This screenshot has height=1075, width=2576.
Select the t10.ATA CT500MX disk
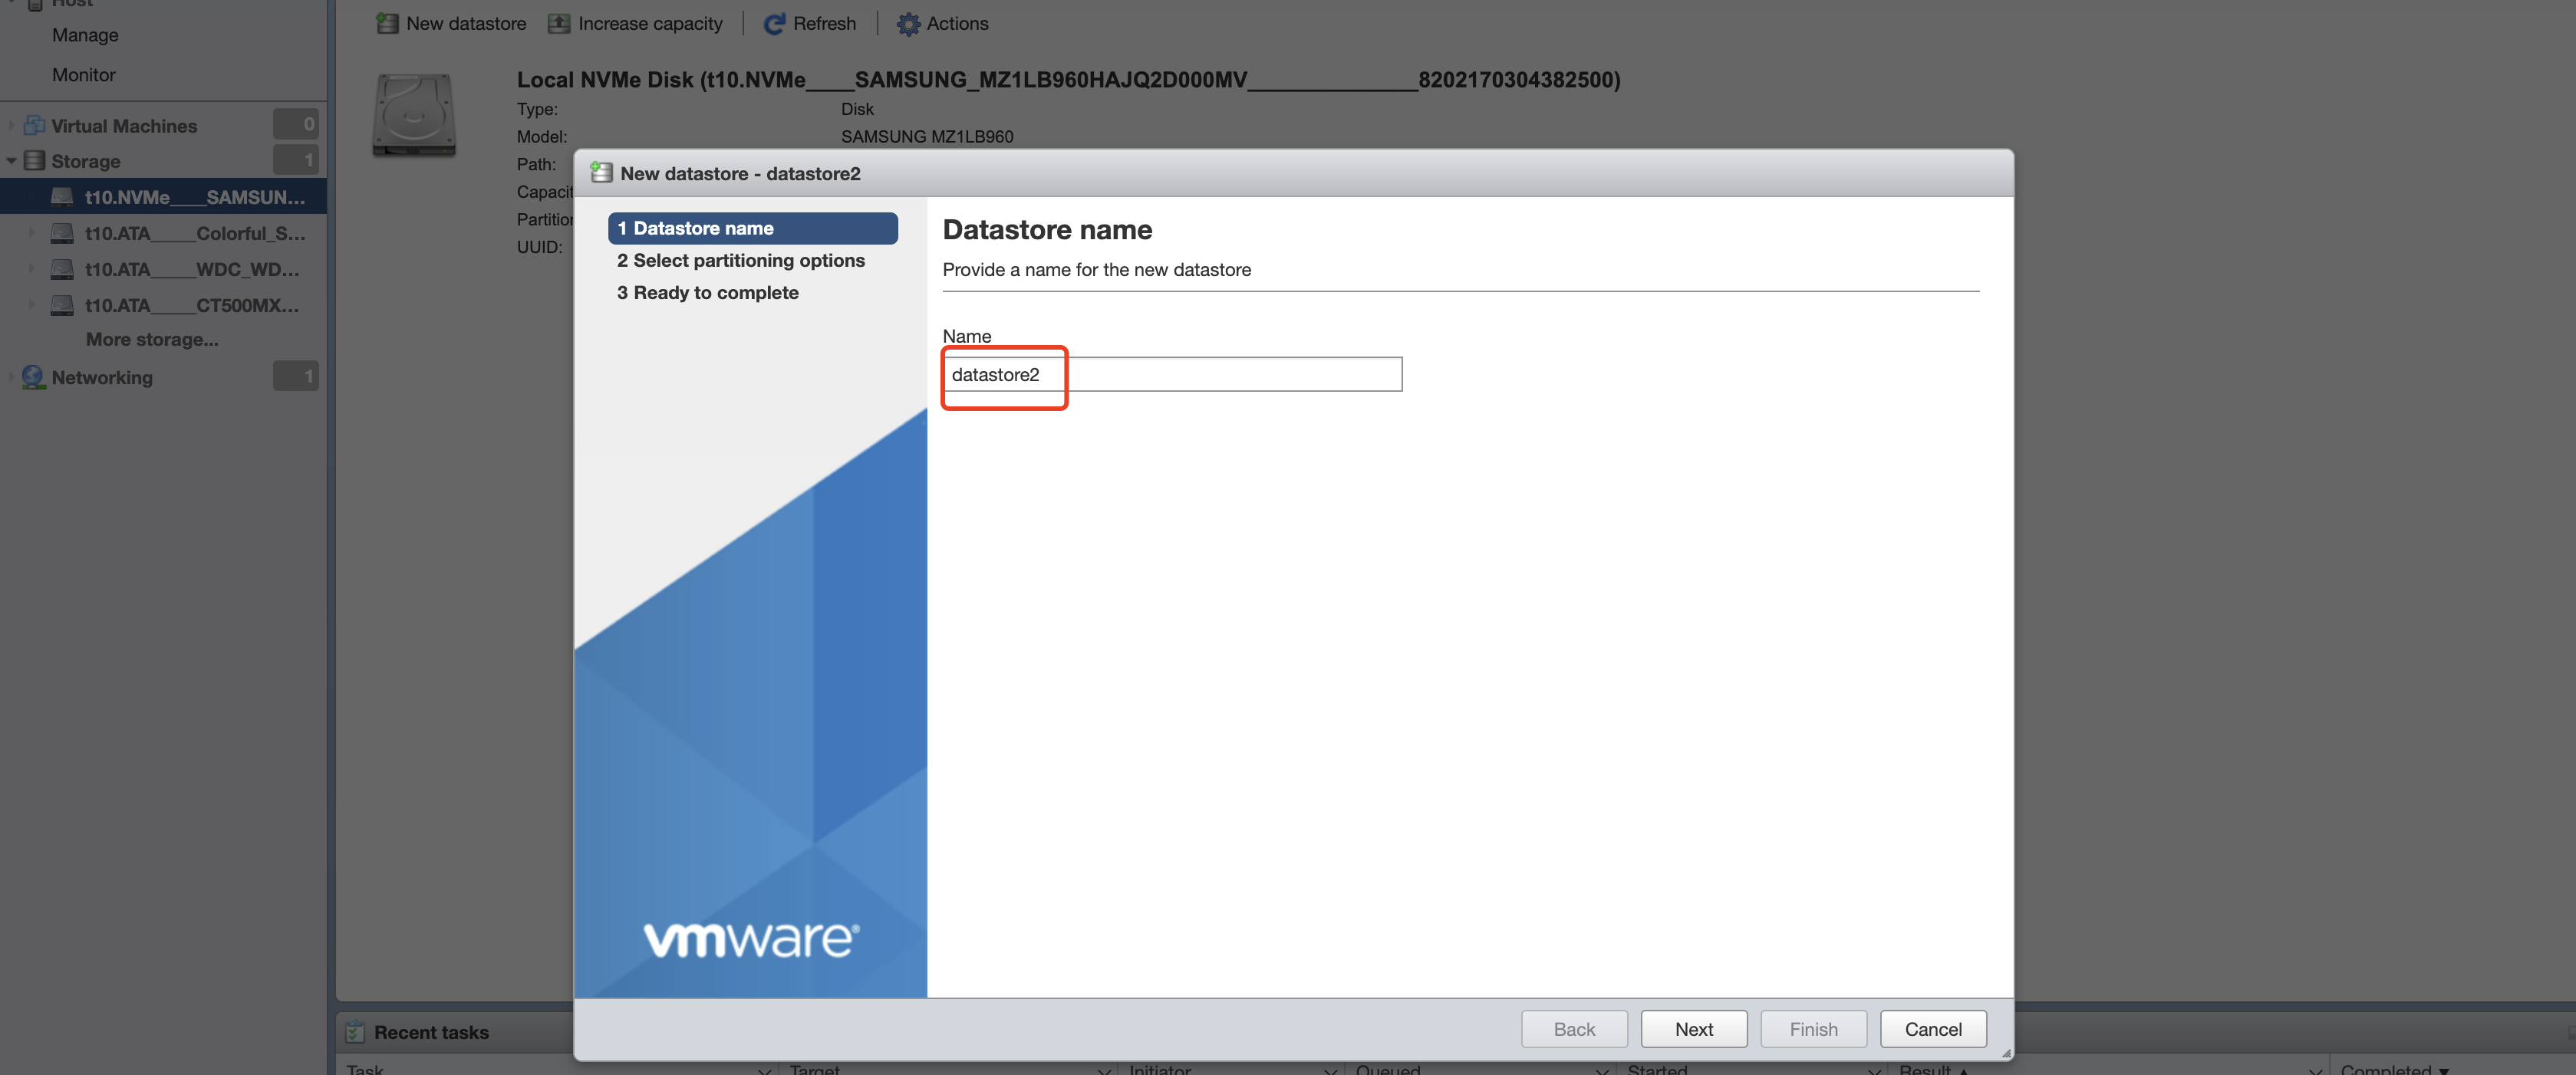pos(191,304)
